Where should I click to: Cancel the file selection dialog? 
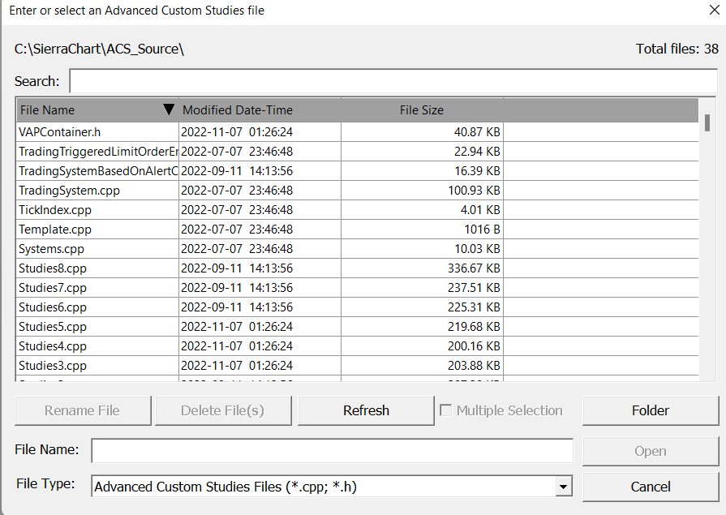click(651, 487)
